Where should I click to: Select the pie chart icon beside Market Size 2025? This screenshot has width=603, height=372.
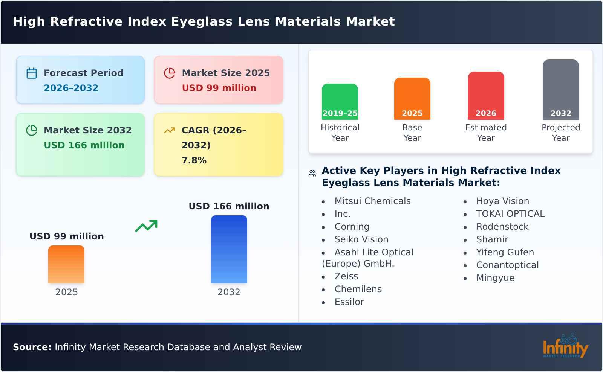[170, 73]
